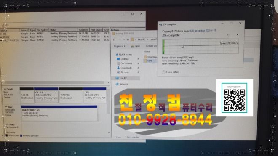Image resolution: width=278 pixels, height=156 pixels.
Task: Select the 157.37 GB Unallocated block
Action: point(71,95)
